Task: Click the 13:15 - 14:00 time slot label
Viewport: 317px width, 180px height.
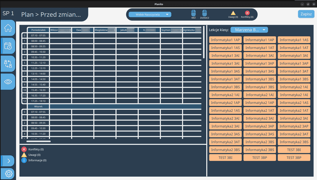Action: (38, 74)
